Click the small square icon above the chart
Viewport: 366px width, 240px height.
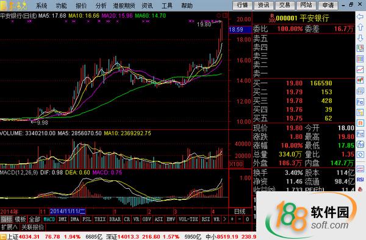coord(225,16)
